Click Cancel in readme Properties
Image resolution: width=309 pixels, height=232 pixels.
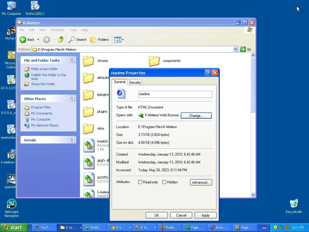pyautogui.click(x=181, y=215)
